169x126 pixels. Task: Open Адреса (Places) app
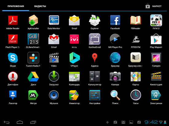(x=95, y=58)
